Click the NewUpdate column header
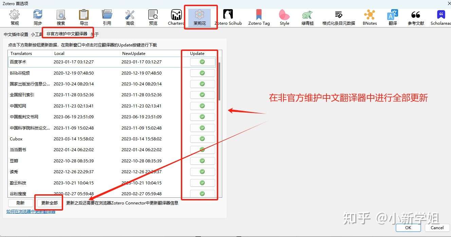Image resolution: width=451 pixels, height=237 pixels. [150, 53]
